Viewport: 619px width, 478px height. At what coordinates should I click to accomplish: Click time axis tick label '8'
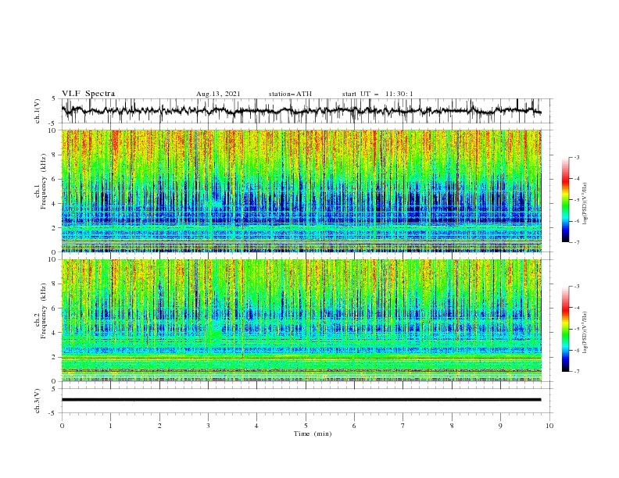click(x=452, y=426)
